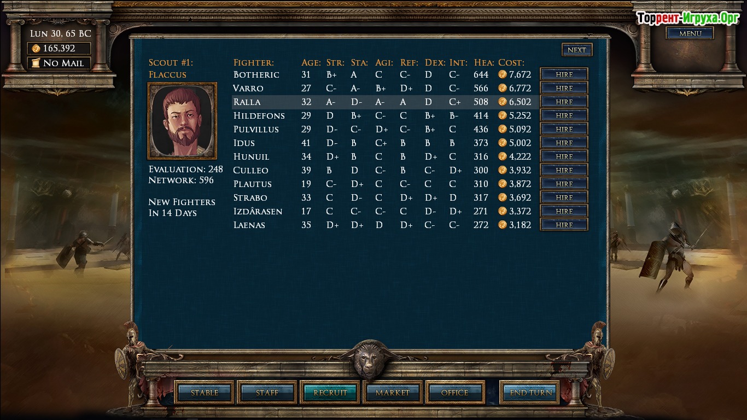Open the game Menu

click(x=690, y=33)
